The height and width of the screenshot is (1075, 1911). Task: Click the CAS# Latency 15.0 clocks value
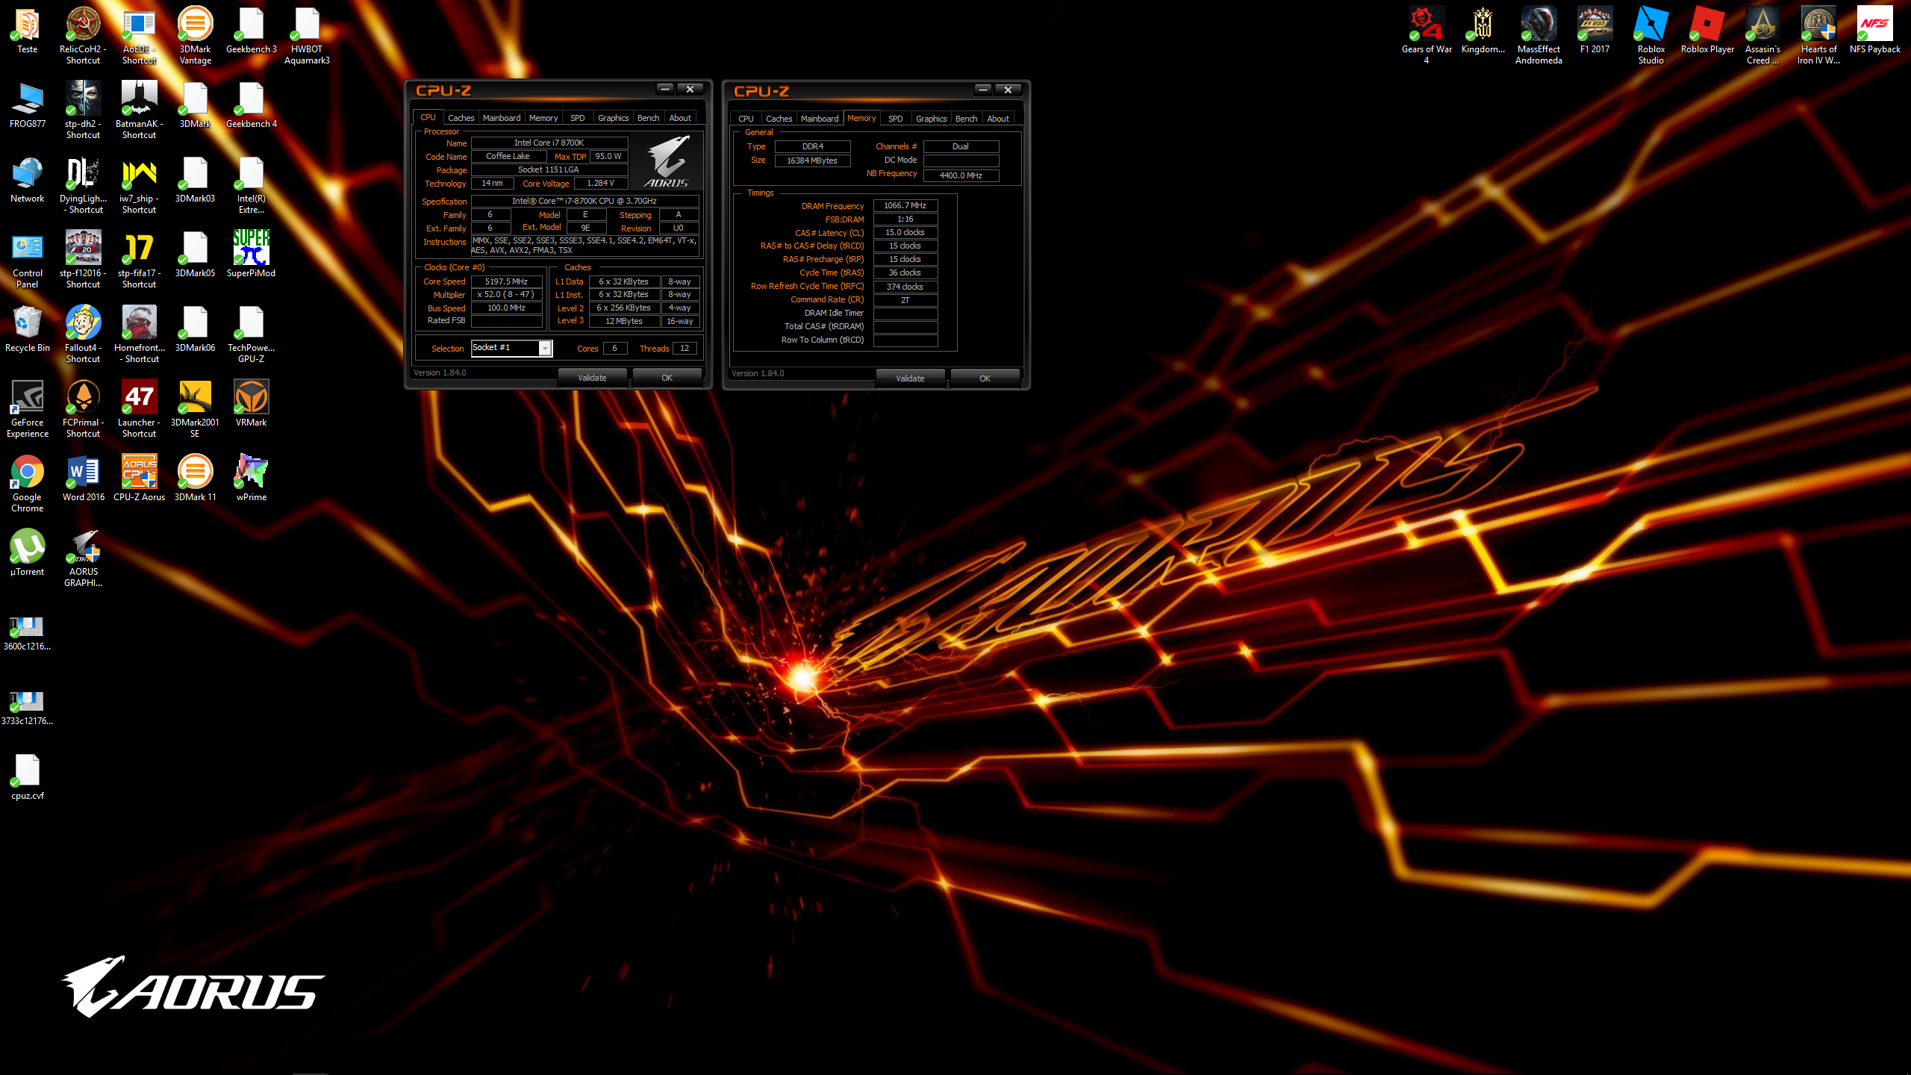pyautogui.click(x=905, y=232)
